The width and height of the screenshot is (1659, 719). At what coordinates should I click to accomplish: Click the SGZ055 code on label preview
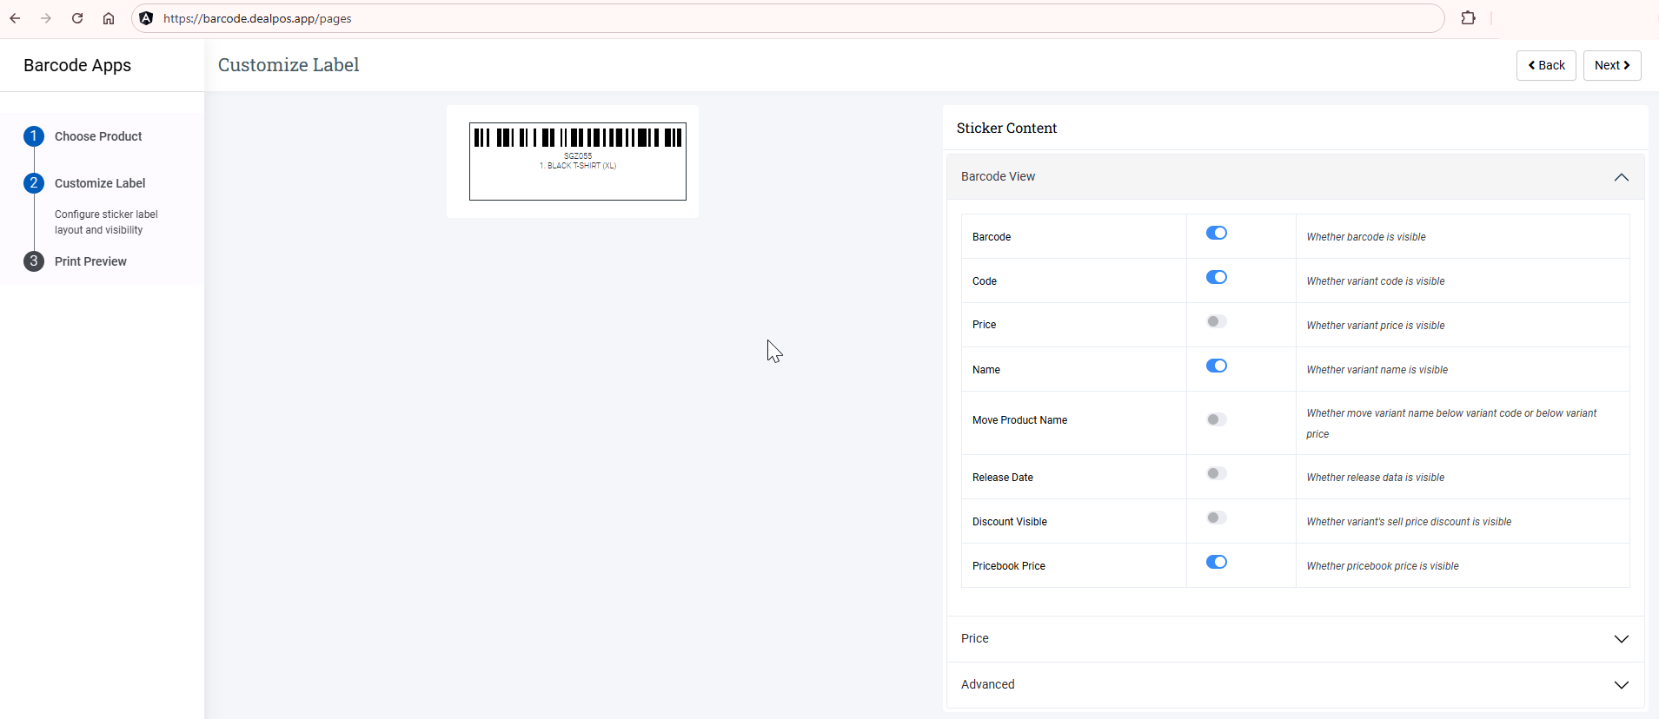click(578, 156)
